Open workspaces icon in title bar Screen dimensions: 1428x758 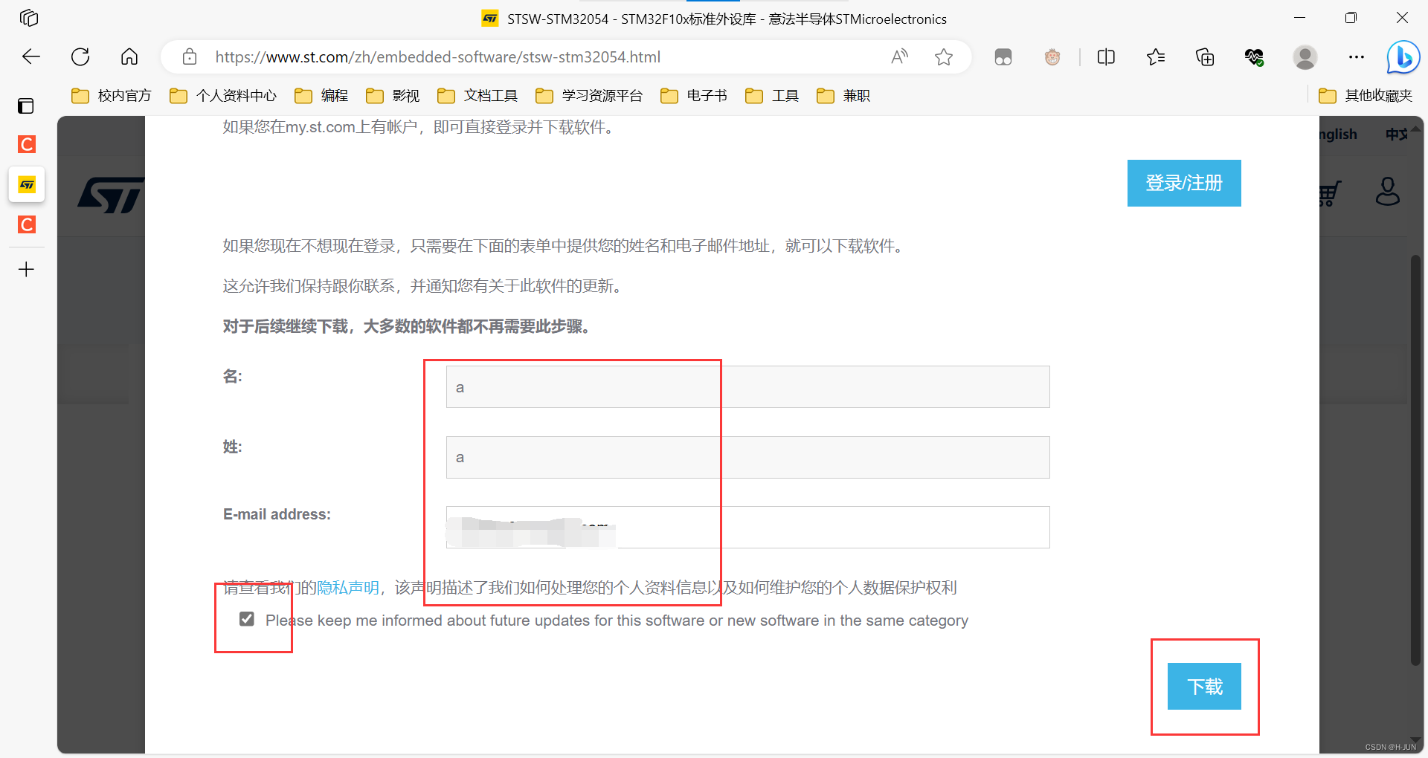pos(29,18)
